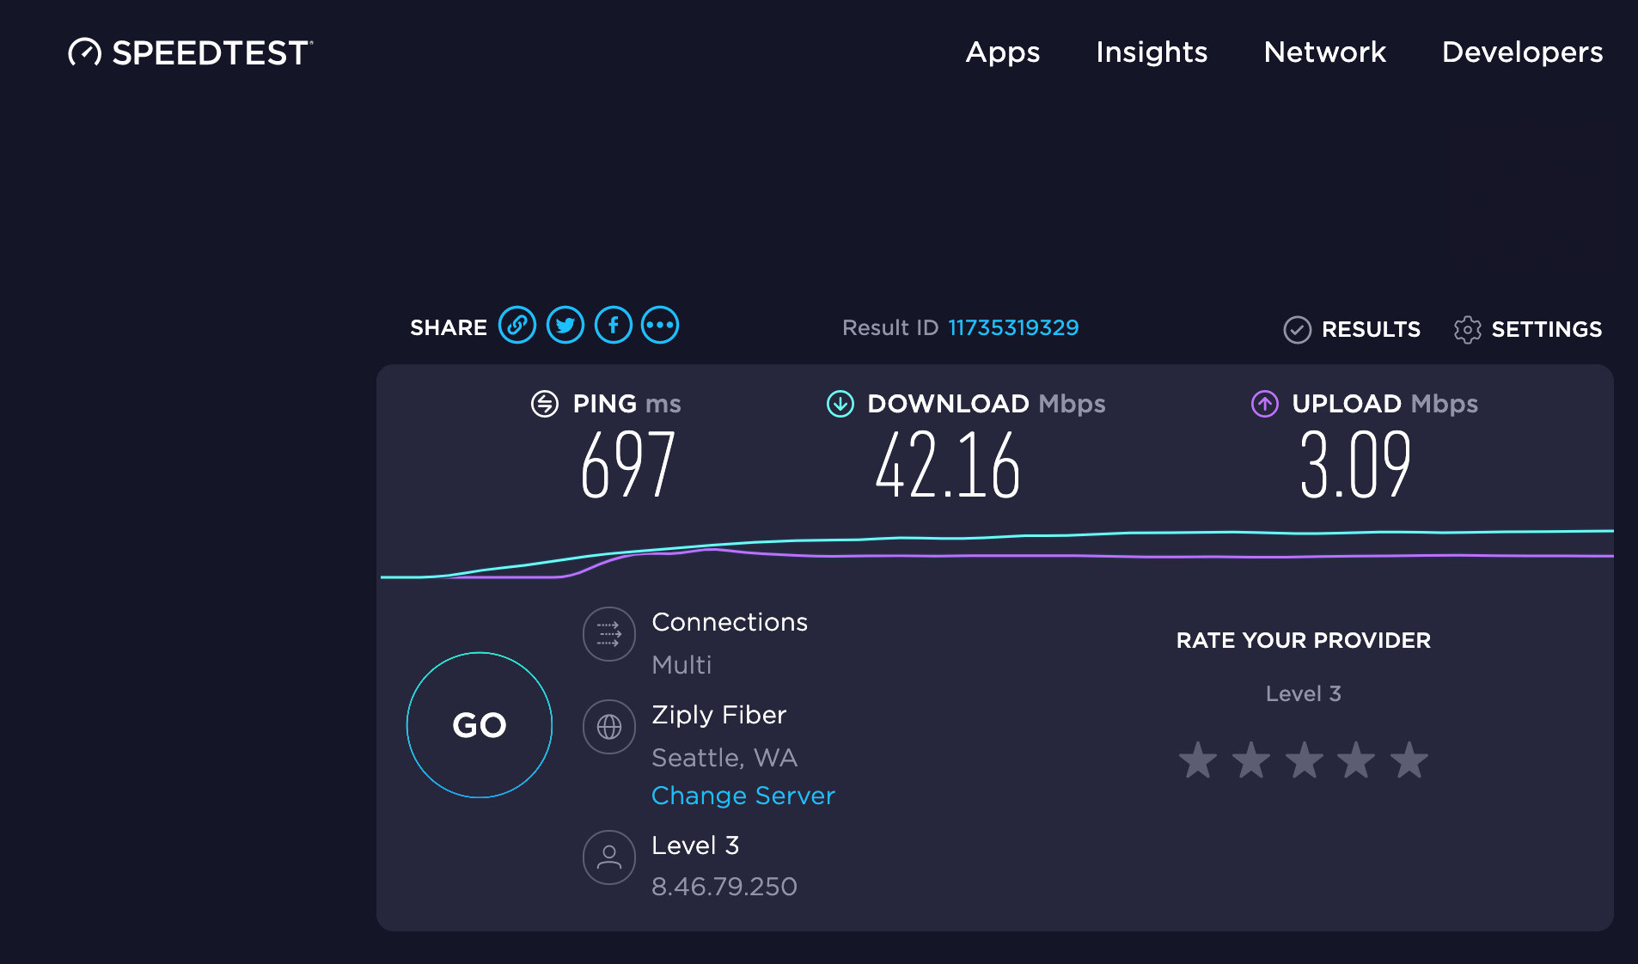This screenshot has width=1638, height=964.
Task: Click the Ping icon
Action: pyautogui.click(x=545, y=404)
